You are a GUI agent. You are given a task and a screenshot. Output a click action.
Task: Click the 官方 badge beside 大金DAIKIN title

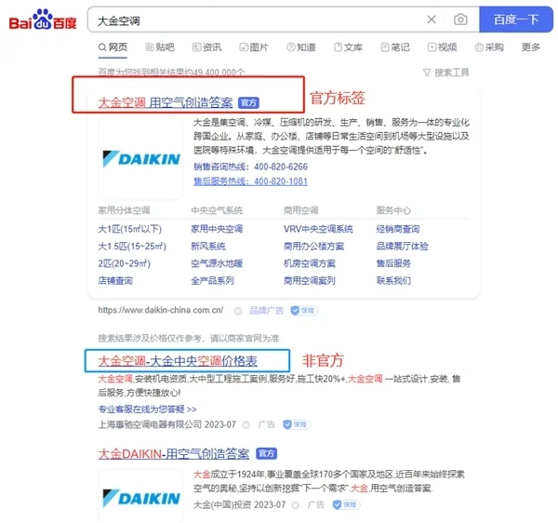point(266,453)
